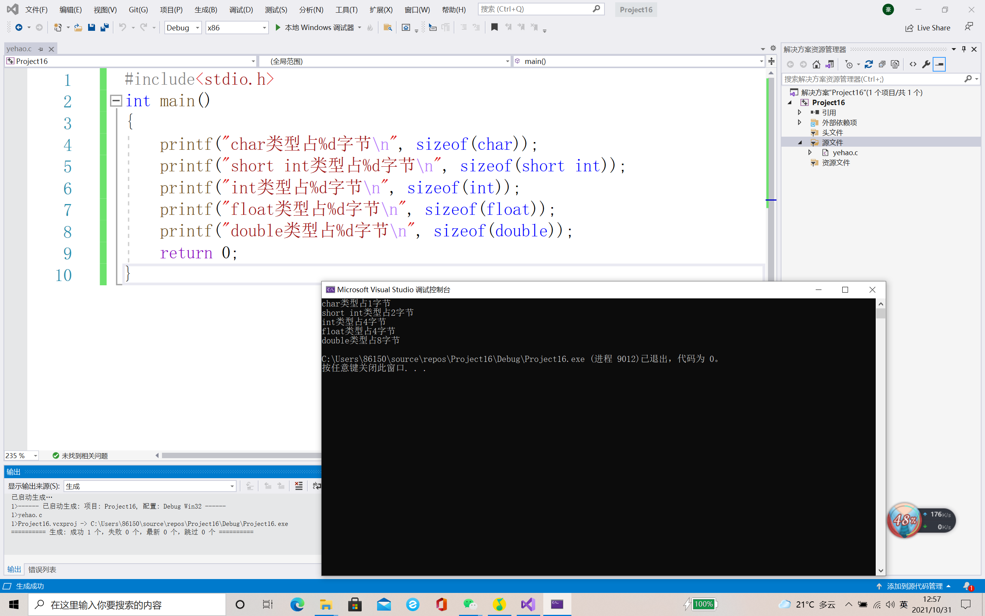Click the Open File folder icon
The width and height of the screenshot is (985, 616).
(78, 27)
